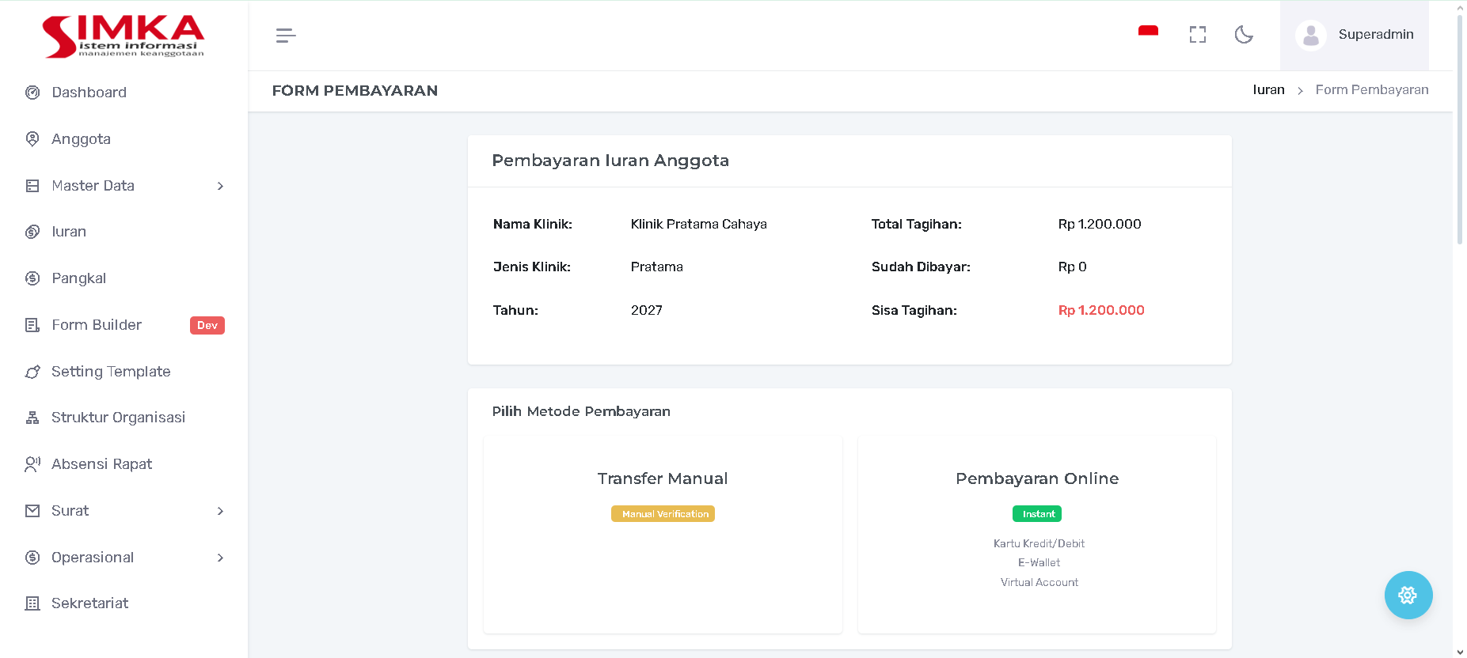Open the Anggota menu item
The width and height of the screenshot is (1467, 658).
pyautogui.click(x=81, y=139)
